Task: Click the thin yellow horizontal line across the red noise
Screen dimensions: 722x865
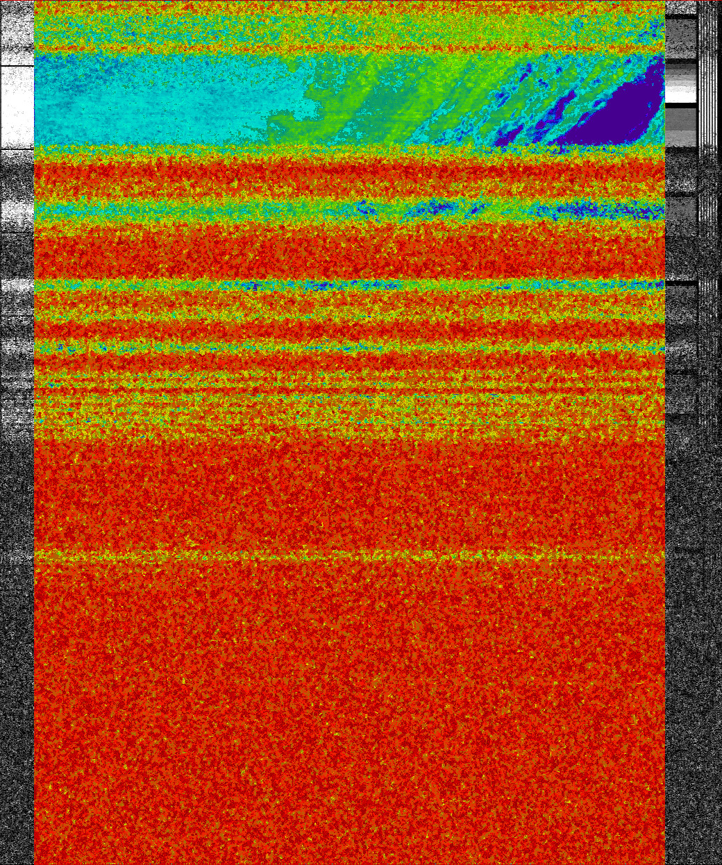Action: click(x=347, y=555)
